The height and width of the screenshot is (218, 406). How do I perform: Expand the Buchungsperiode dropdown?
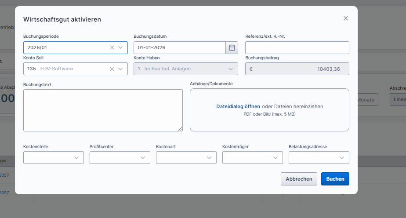point(120,47)
